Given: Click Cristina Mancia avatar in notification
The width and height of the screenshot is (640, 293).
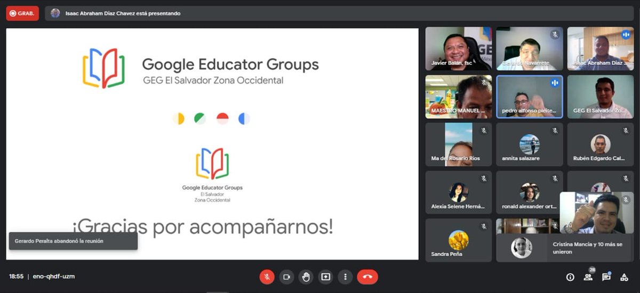Looking at the screenshot, I should click(522, 248).
